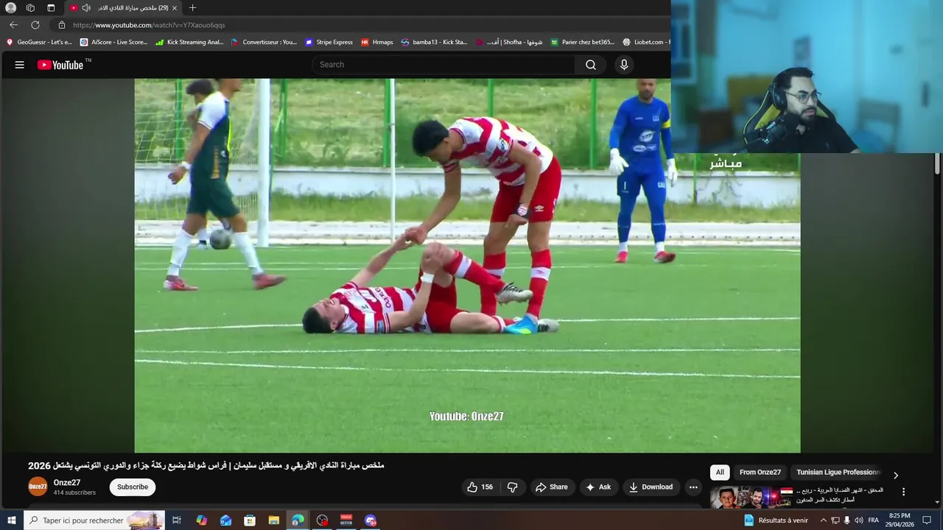Dislike the video with thumbs-down
The image size is (943, 530).
[513, 487]
